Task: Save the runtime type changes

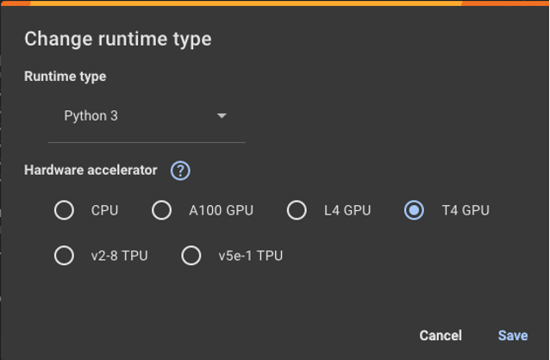Action: 513,335
